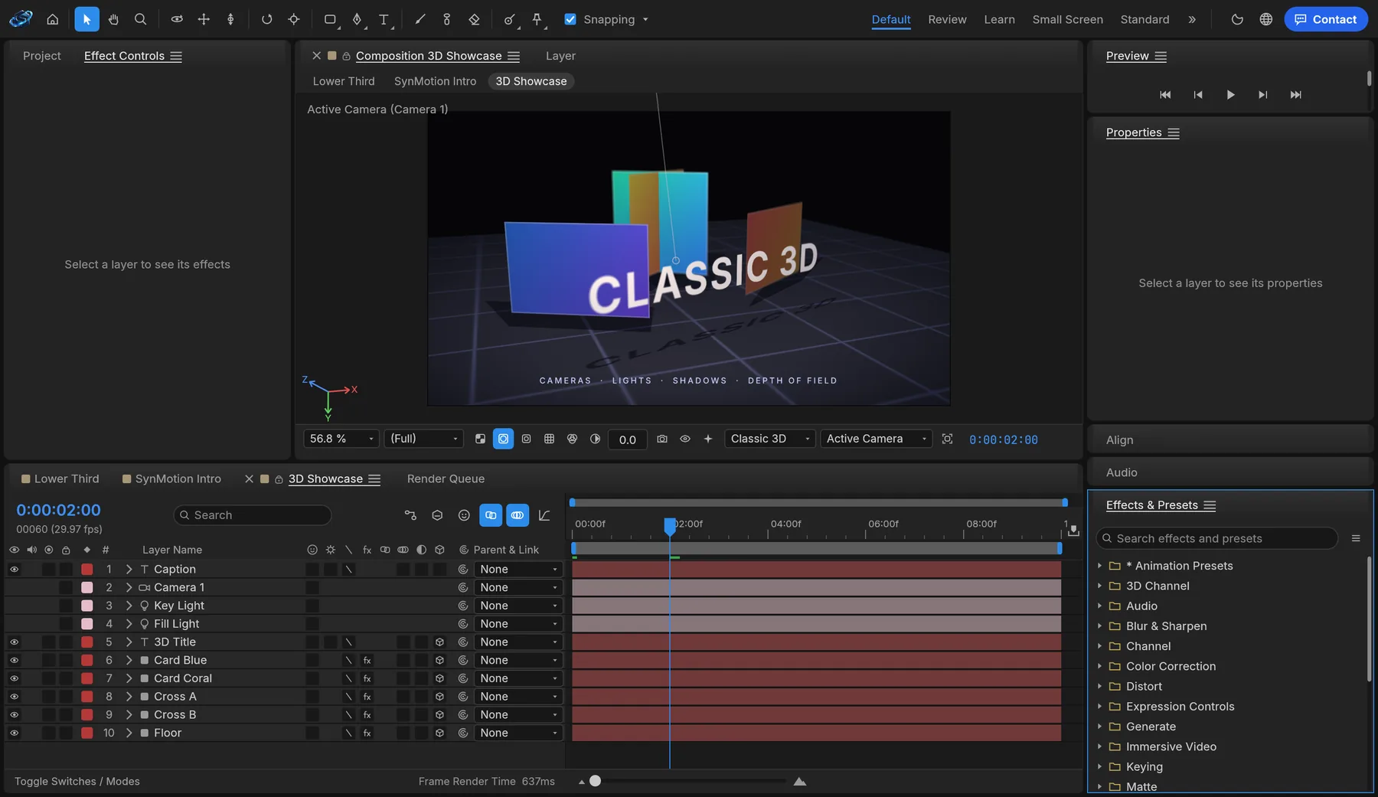This screenshot has height=797, width=1378.
Task: Select the Puppet Pin tool
Action: tap(537, 19)
